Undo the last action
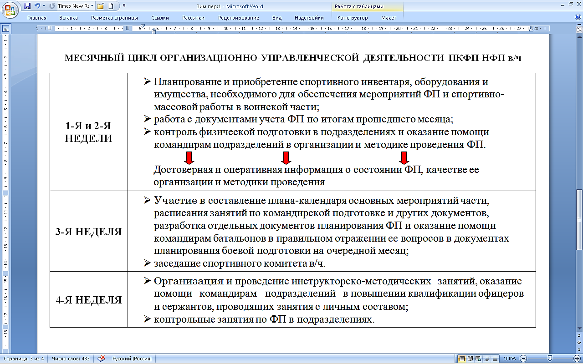 [37, 6]
